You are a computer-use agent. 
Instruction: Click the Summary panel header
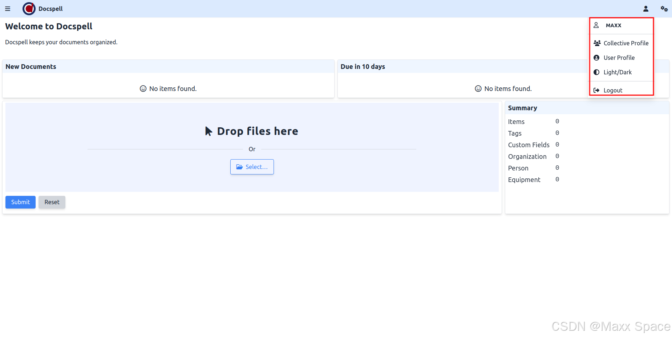(x=587, y=108)
